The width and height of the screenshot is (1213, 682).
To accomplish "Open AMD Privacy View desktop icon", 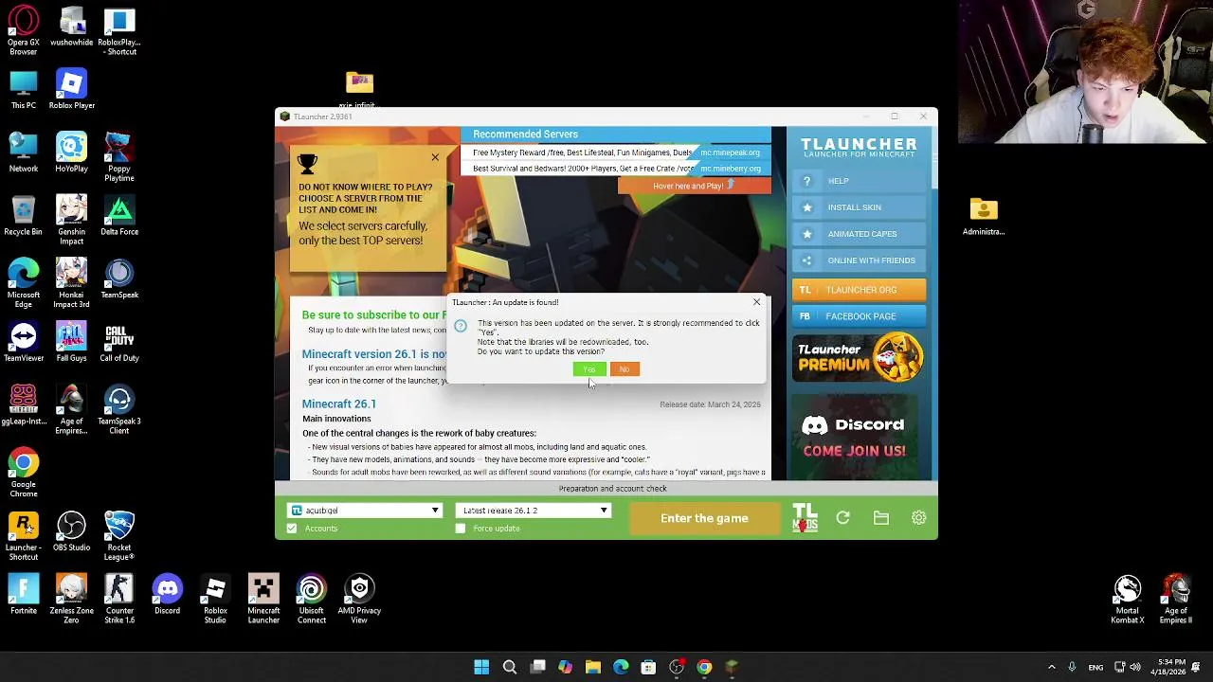I will tap(359, 600).
